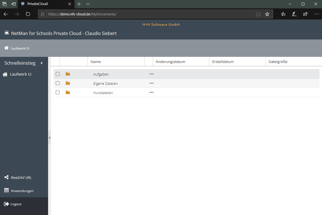
Task: Click the Logout arrow icon
Action: pyautogui.click(x=6, y=204)
